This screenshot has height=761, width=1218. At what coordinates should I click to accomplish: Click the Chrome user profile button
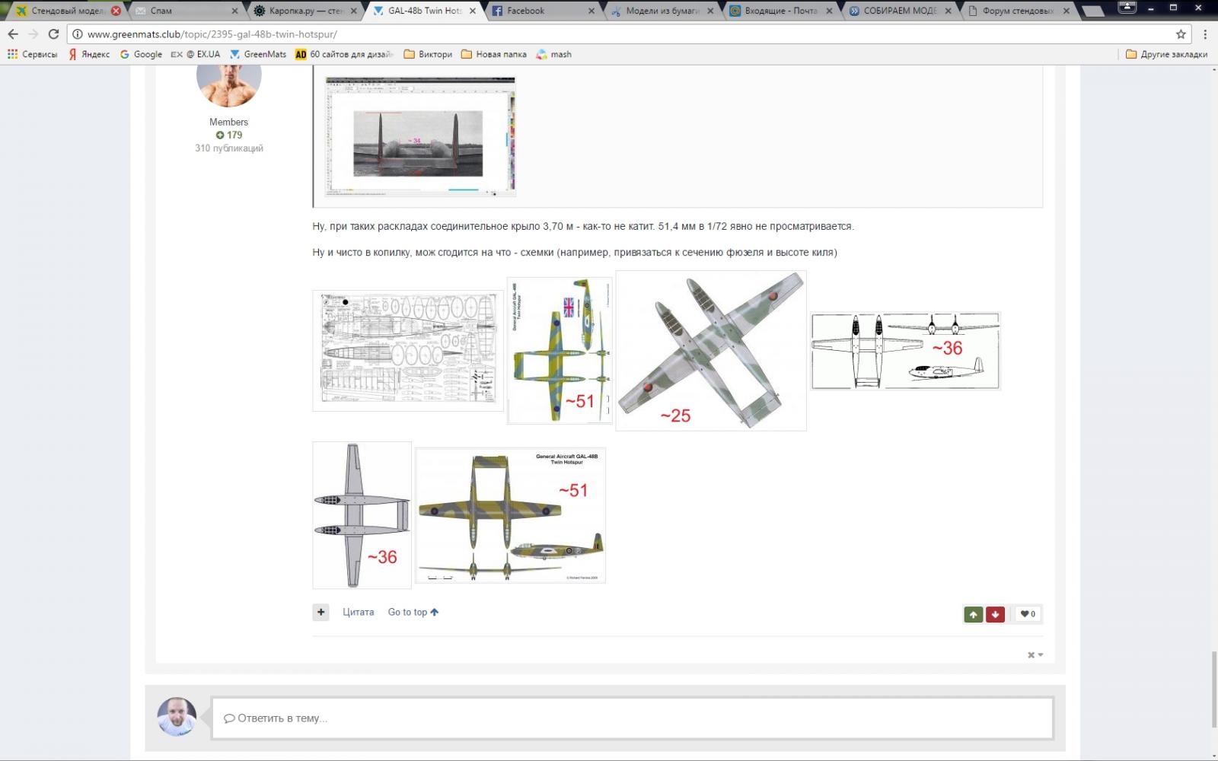click(x=1126, y=8)
